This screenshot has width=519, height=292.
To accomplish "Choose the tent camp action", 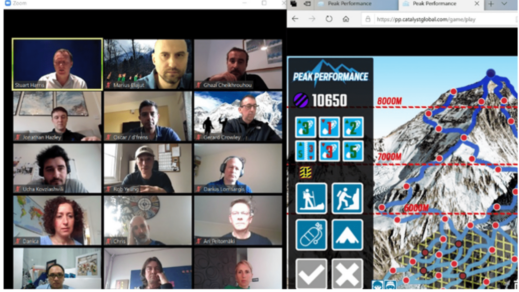I will [347, 235].
